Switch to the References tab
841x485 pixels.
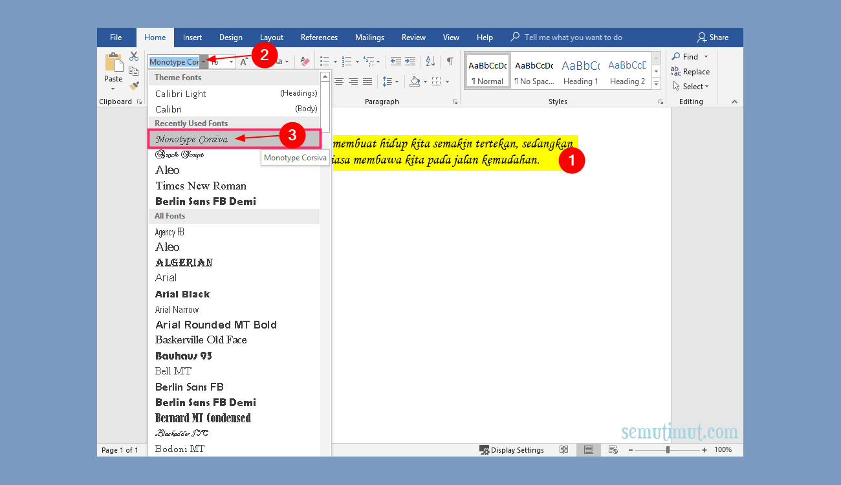click(x=319, y=38)
